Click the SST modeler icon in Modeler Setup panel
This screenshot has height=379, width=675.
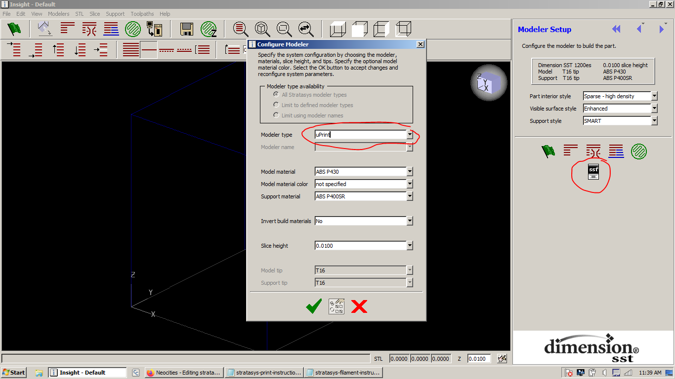point(593,171)
